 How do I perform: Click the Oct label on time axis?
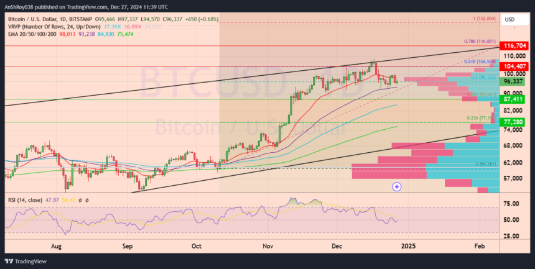(x=197, y=246)
